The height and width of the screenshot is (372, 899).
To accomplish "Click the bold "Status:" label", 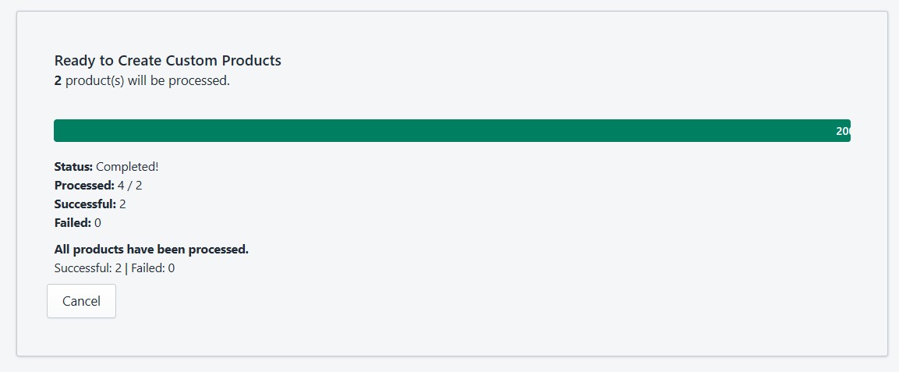I will (x=73, y=166).
